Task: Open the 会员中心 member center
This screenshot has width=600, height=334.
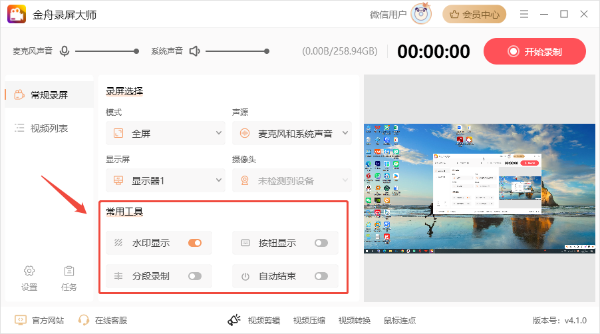Action: pos(474,14)
